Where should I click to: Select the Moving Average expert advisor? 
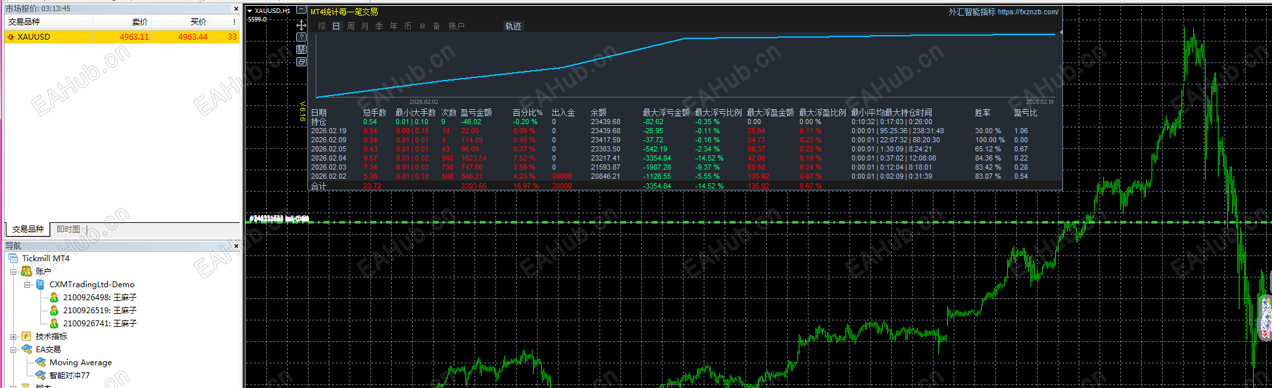(81, 363)
